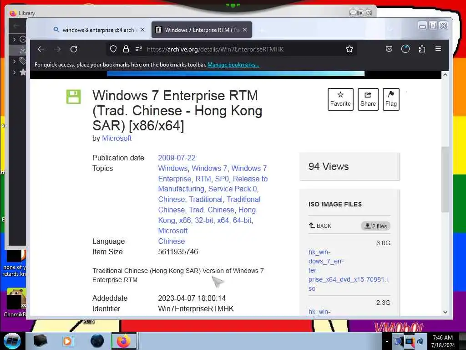This screenshot has width=466, height=350.
Task: Click the page scrollbar down arrow
Action: tap(445, 312)
